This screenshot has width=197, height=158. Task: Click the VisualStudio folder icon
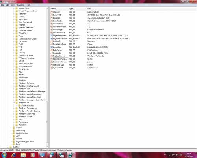point(17,69)
